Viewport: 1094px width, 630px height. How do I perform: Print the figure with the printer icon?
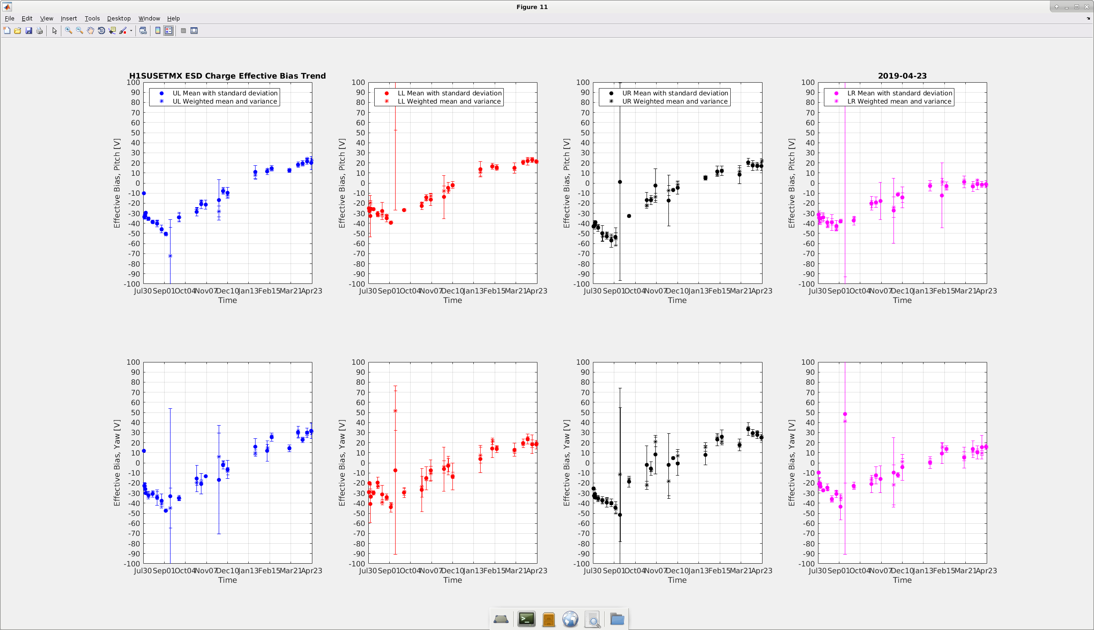pyautogui.click(x=40, y=31)
